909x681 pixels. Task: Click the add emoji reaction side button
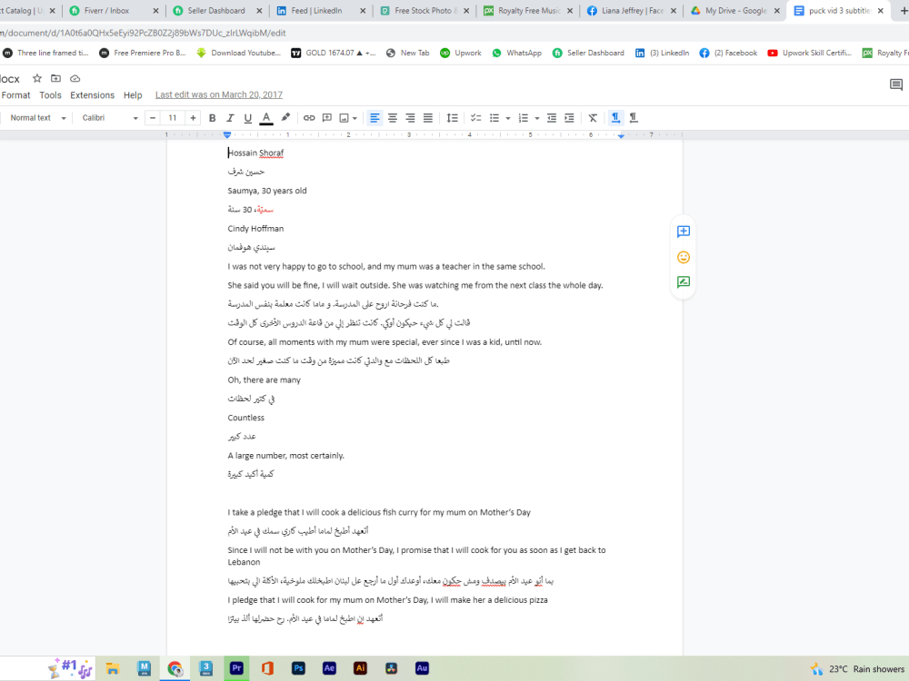click(x=684, y=257)
